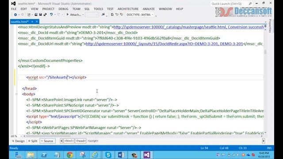Click the Navigate Backward toolbar icon
Viewport: 283px width, 159px height.
click(x=15, y=15)
